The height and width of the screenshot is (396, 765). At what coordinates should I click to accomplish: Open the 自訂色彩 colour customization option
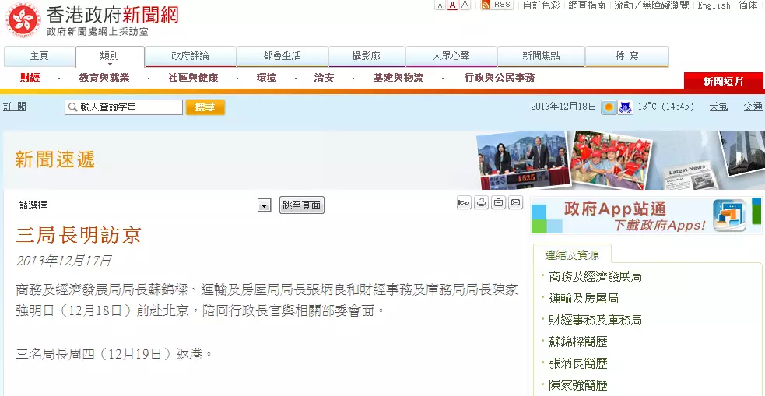click(x=541, y=5)
